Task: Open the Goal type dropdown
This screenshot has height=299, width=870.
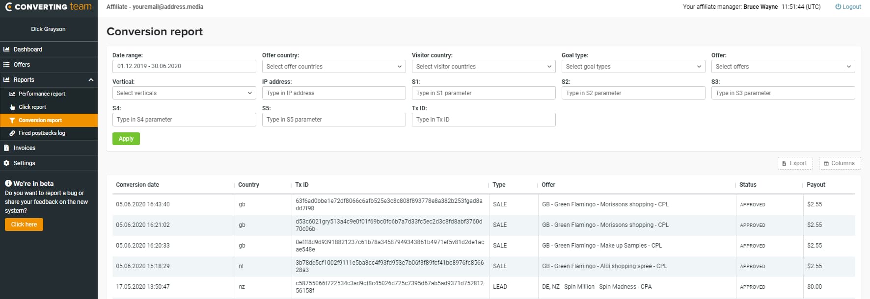Action: pos(633,67)
